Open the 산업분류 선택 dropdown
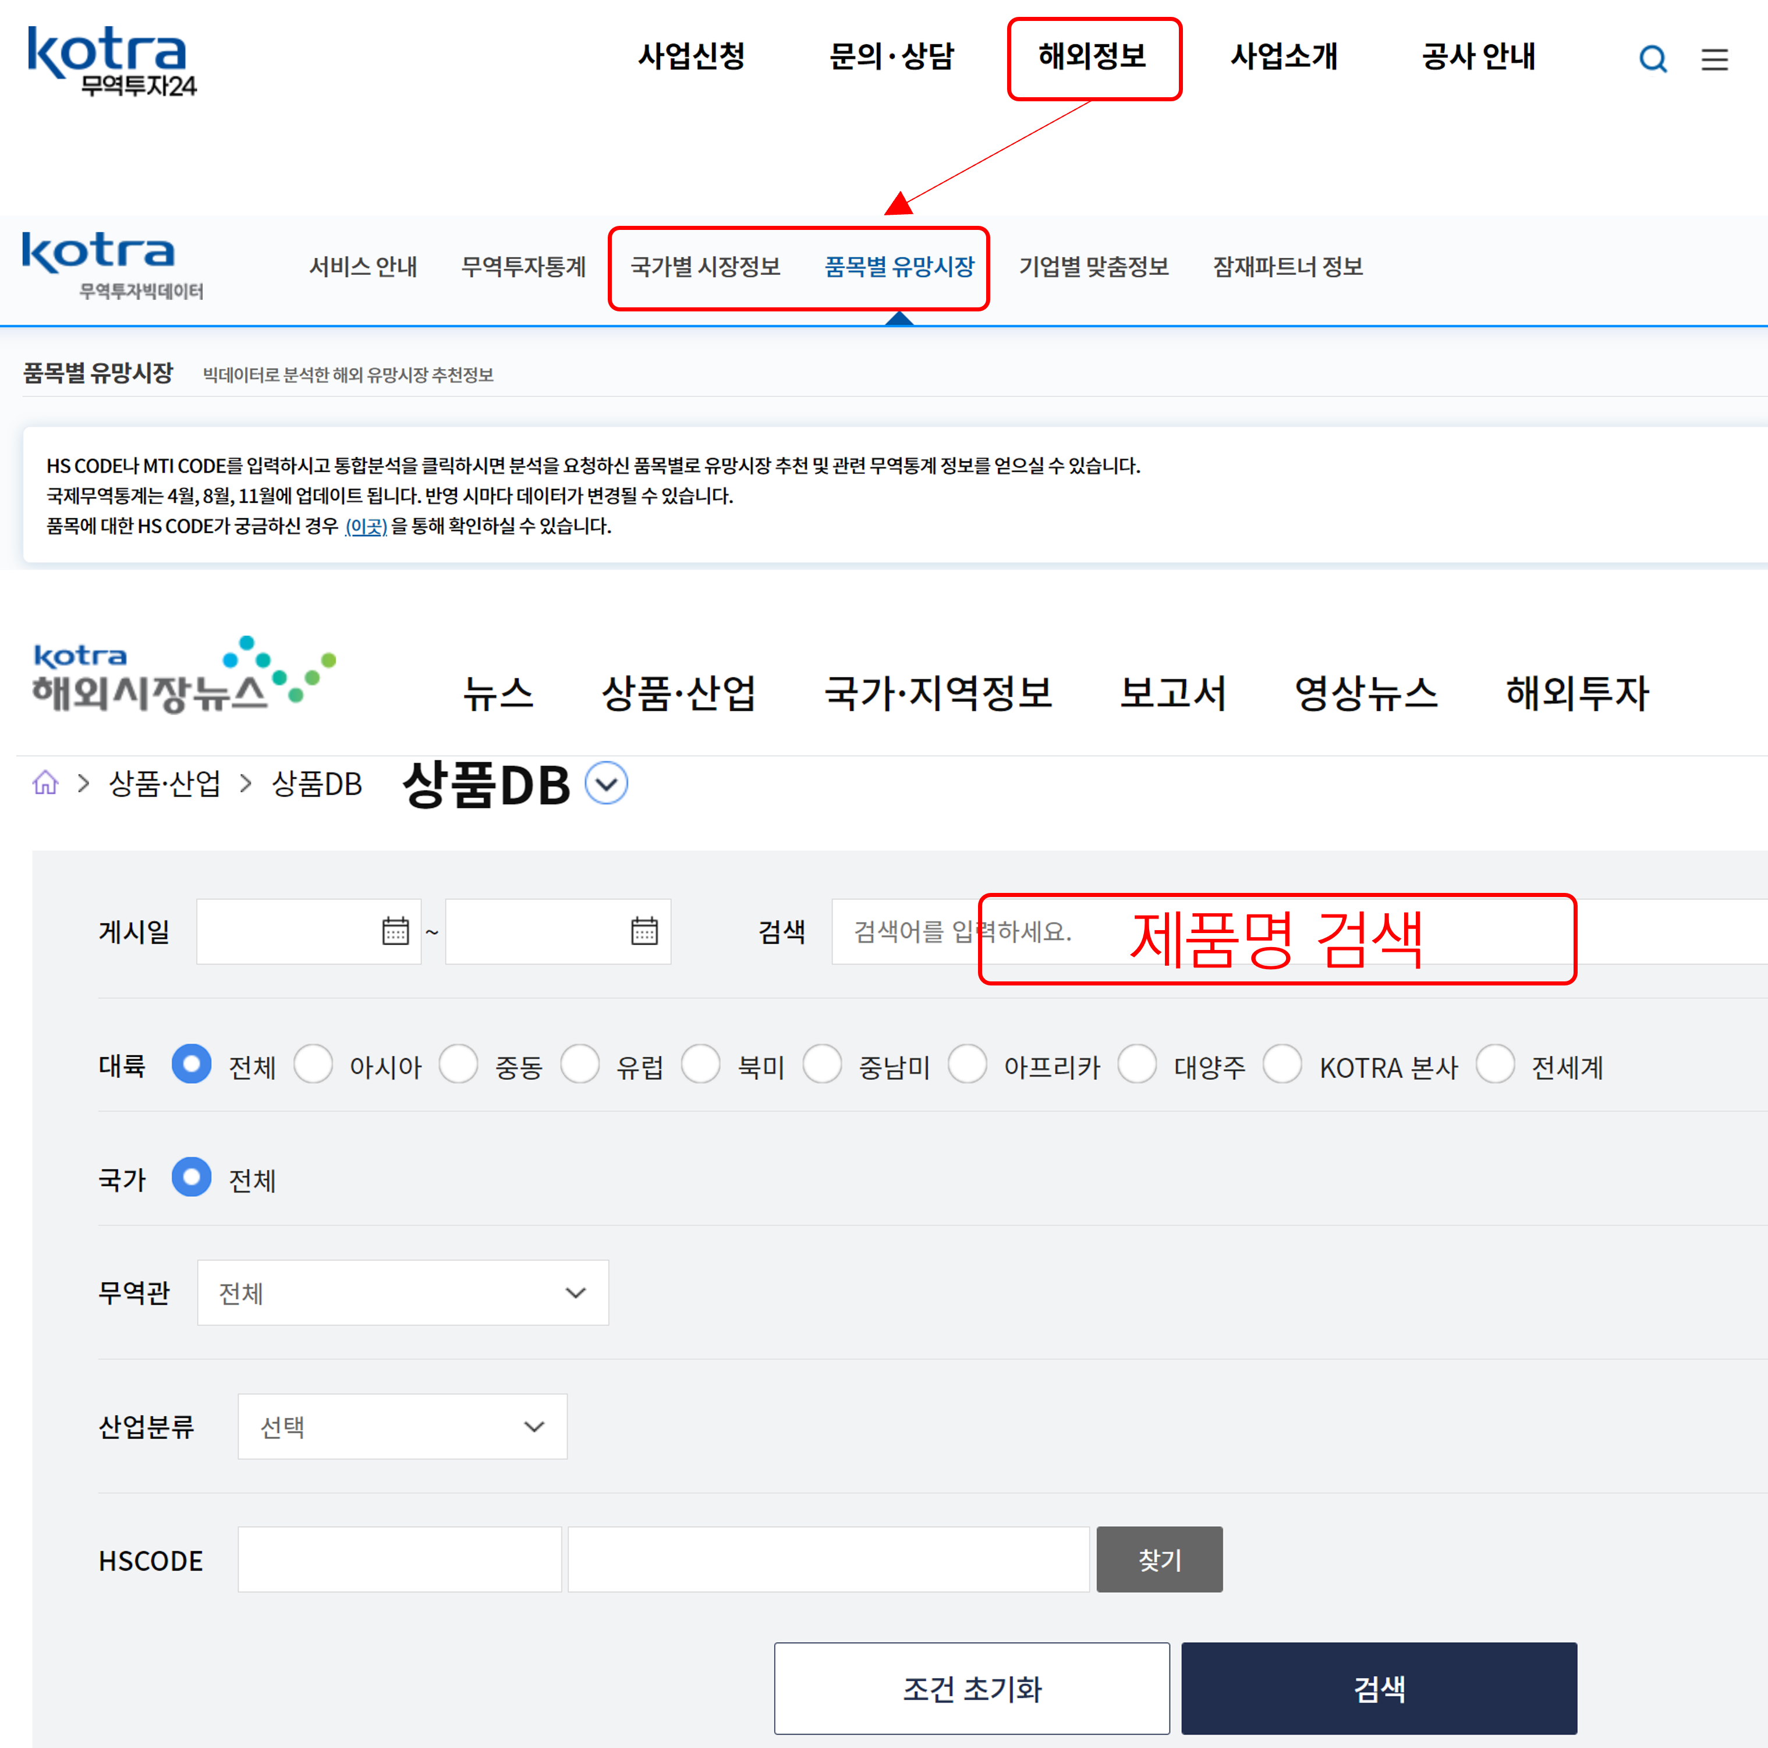1768x1748 pixels. coord(402,1426)
